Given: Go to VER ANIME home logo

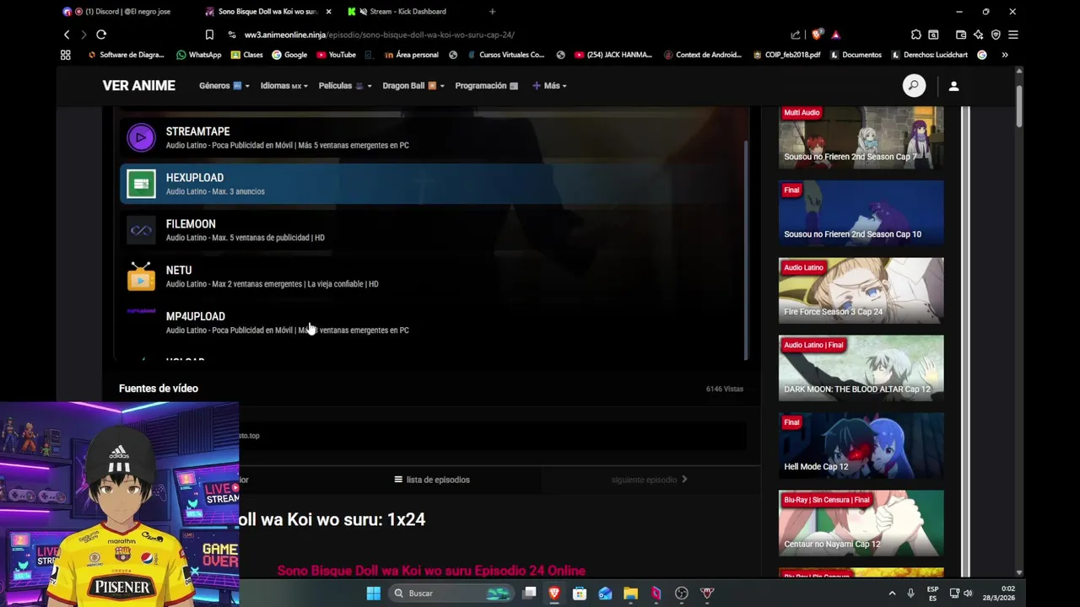Looking at the screenshot, I should [x=139, y=85].
